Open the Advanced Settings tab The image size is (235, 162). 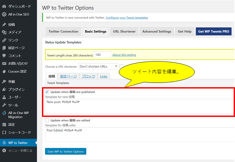[x=157, y=31]
